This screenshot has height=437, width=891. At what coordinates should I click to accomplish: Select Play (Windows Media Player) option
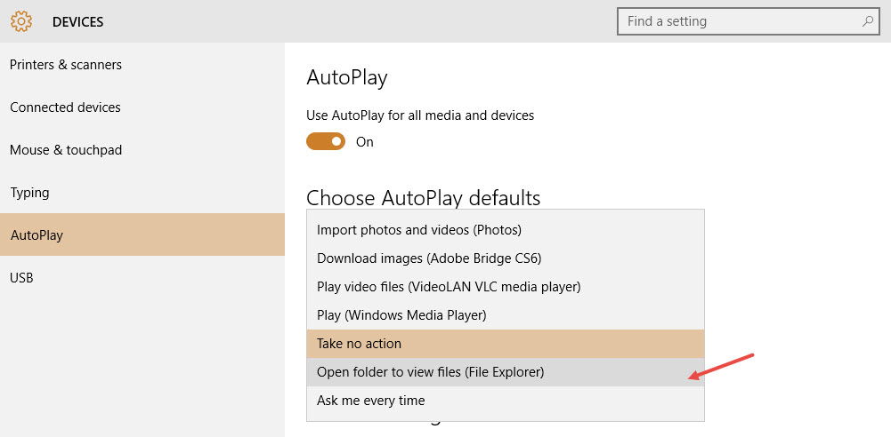click(x=506, y=315)
